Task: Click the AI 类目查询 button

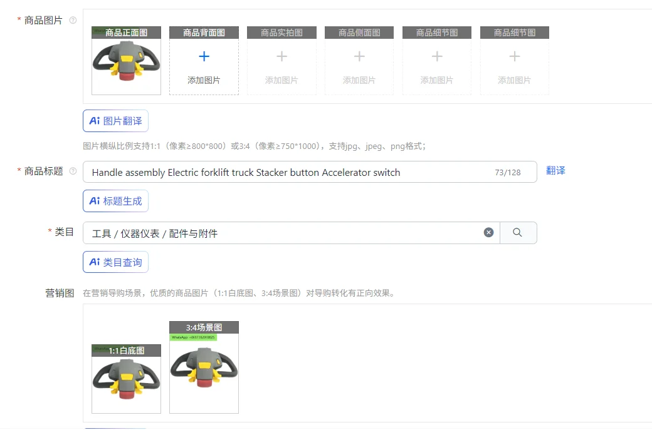Action: (x=115, y=262)
